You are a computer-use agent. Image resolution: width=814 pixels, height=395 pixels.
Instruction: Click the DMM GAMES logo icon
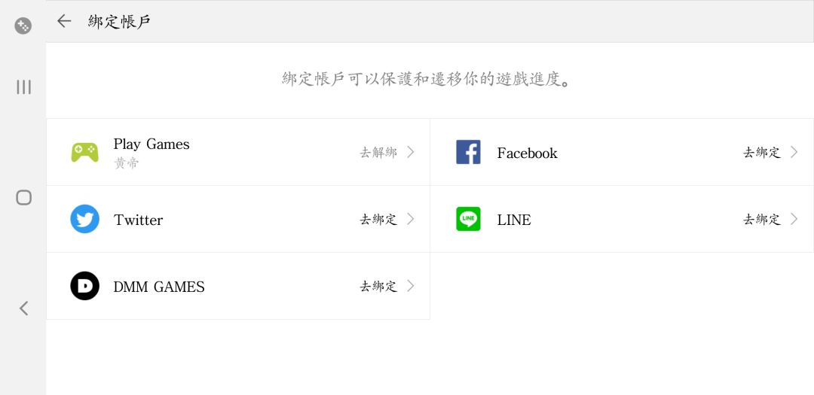[x=84, y=286]
